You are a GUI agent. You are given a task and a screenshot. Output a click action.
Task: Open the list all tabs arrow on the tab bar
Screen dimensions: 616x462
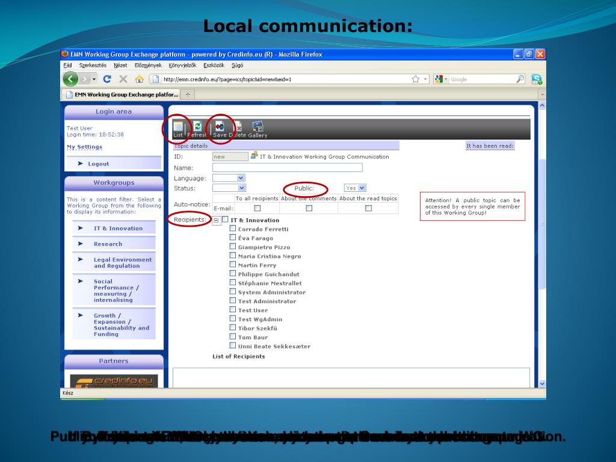click(x=542, y=94)
